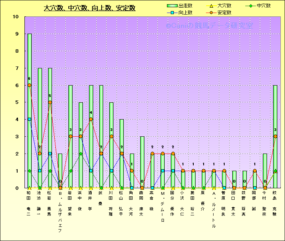This screenshot has width=285, height=241.
Task: Select cyan 向上数 square at 4 for 和田竜二
Action: 29,119
